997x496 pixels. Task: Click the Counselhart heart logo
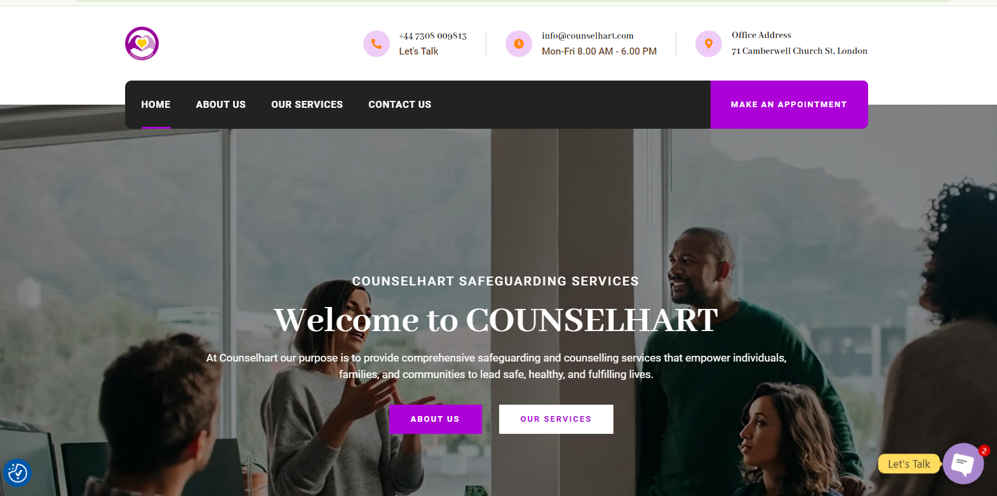tap(142, 44)
